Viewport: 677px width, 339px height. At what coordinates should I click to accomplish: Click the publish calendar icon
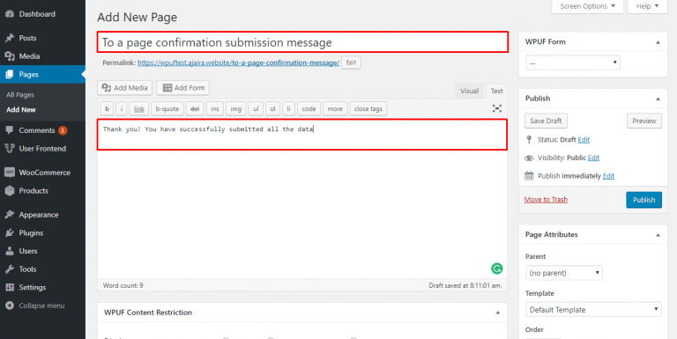(x=529, y=175)
